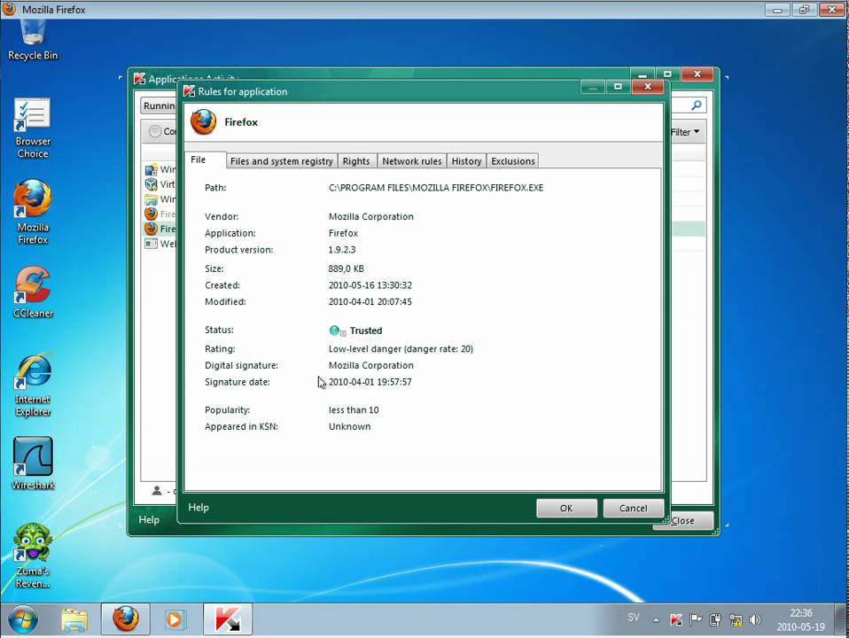Launch CCleaner desktop shortcut

[x=33, y=292]
